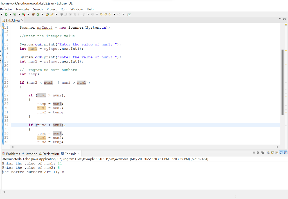Screen dimensions: 288x199
Task: Toggle Mark Occurrences
Action: pos(66,14)
